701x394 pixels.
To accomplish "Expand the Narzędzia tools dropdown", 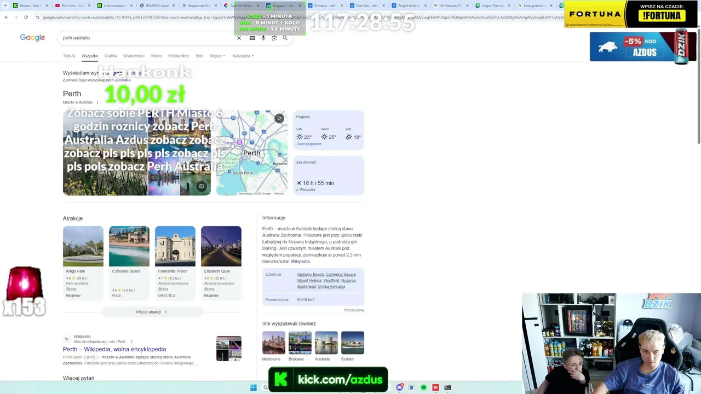I will [x=243, y=56].
